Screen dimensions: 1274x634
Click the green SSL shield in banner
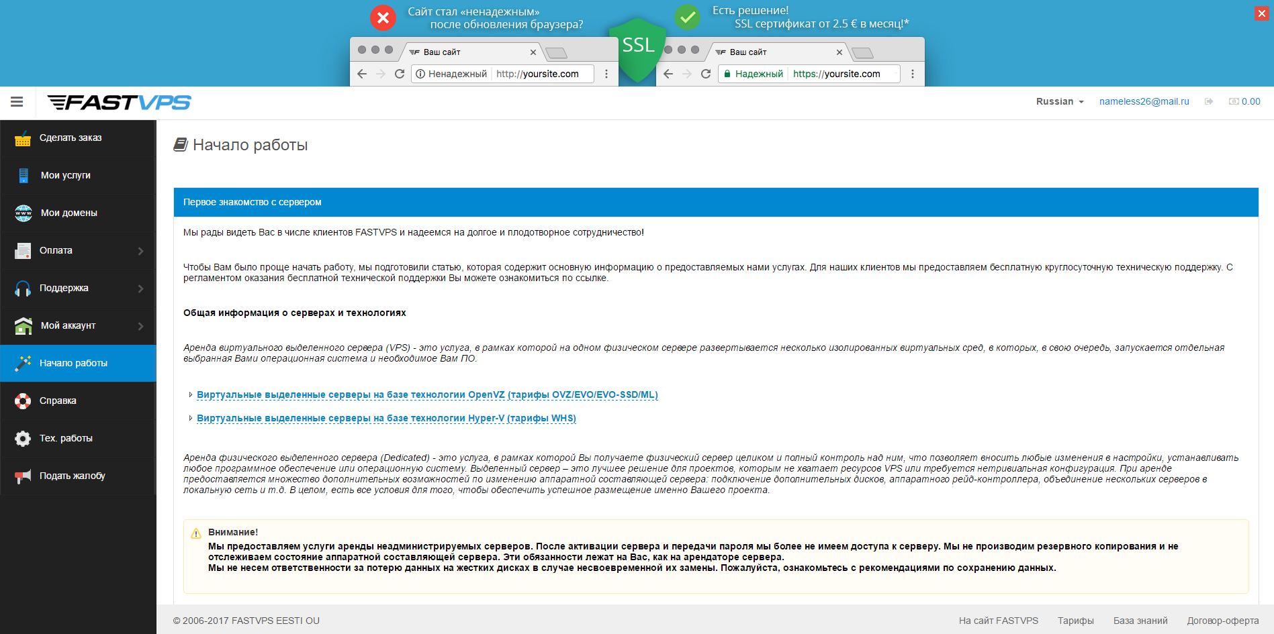(637, 50)
